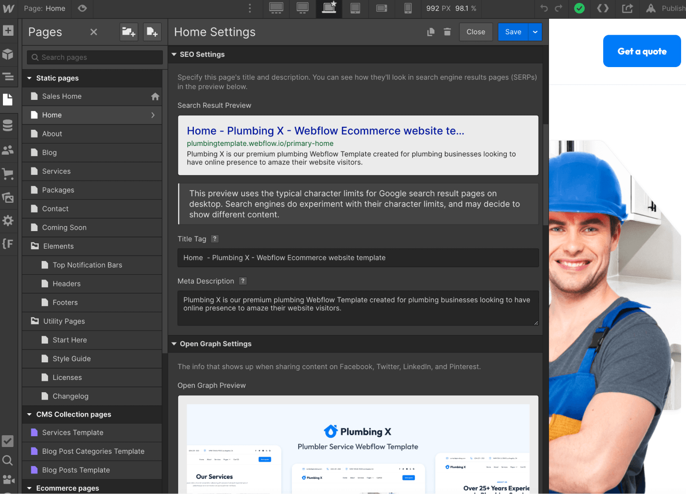This screenshot has width=686, height=494.
Task: Open the Save button dropdown arrow
Action: coord(535,32)
